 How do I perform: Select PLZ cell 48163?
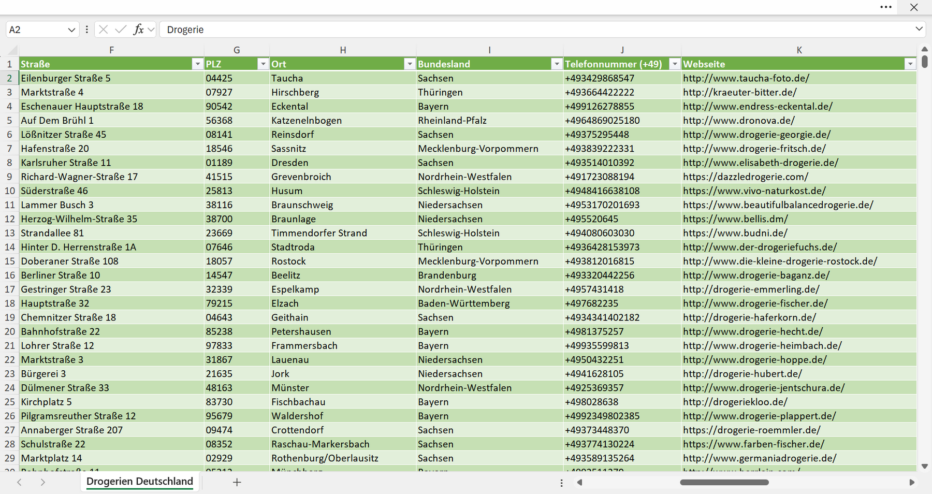point(237,388)
